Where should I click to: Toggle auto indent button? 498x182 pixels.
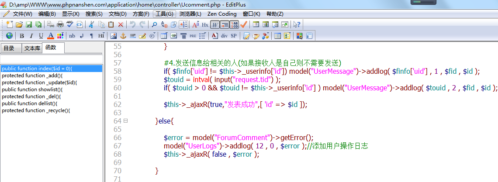(x=225, y=24)
